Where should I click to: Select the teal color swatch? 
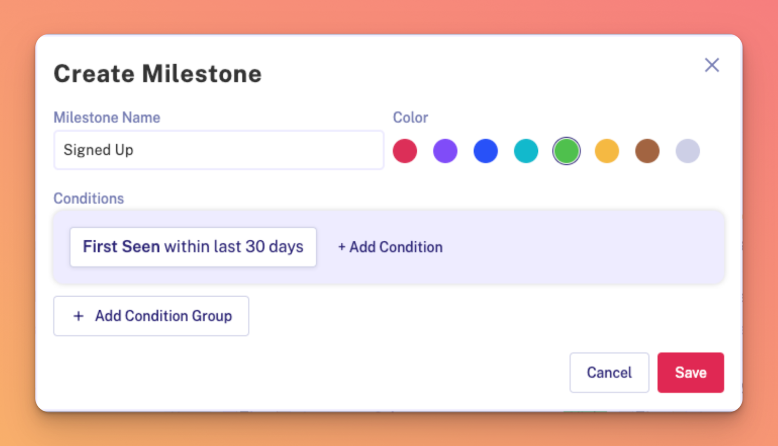pyautogui.click(x=526, y=151)
